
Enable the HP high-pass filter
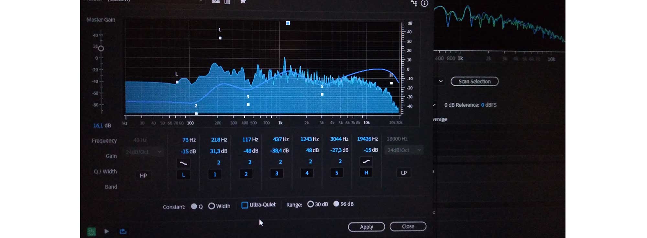pyautogui.click(x=143, y=176)
